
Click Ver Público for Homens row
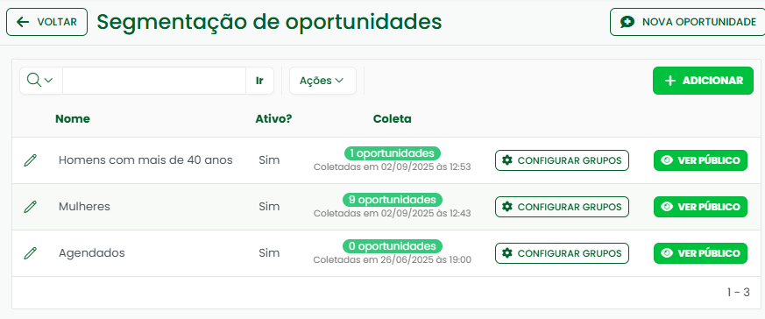click(x=701, y=160)
